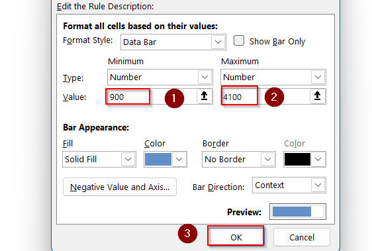The width and height of the screenshot is (372, 251).
Task: Pick the black border color swatch
Action: click(x=297, y=159)
